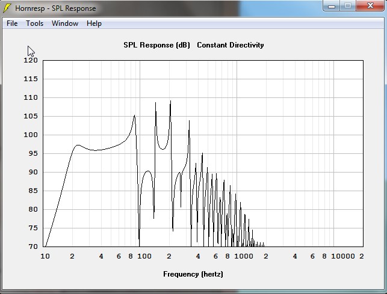Click the 90 dB y-axis label
This screenshot has width=387, height=294.
(x=33, y=172)
